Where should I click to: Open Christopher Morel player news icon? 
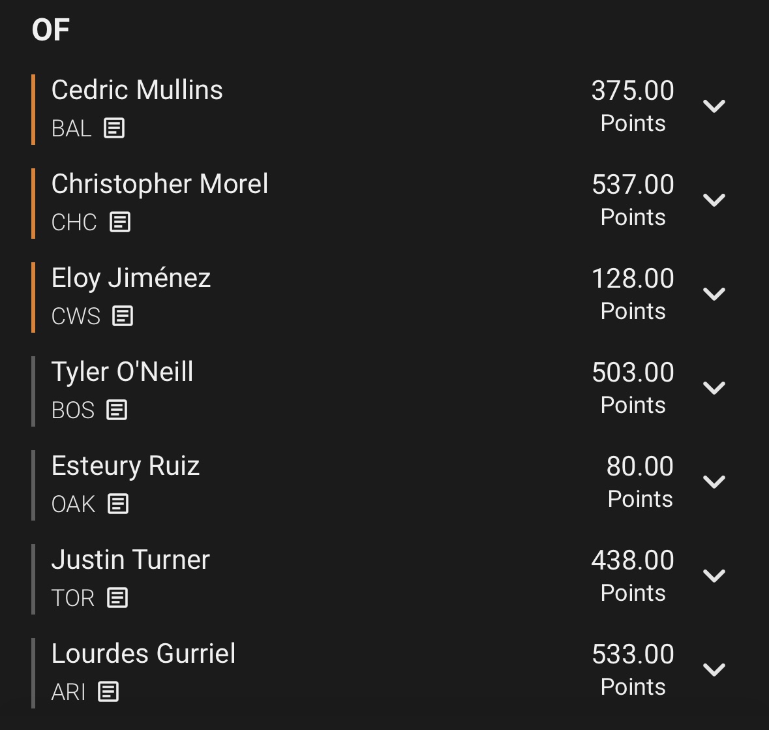(x=119, y=222)
